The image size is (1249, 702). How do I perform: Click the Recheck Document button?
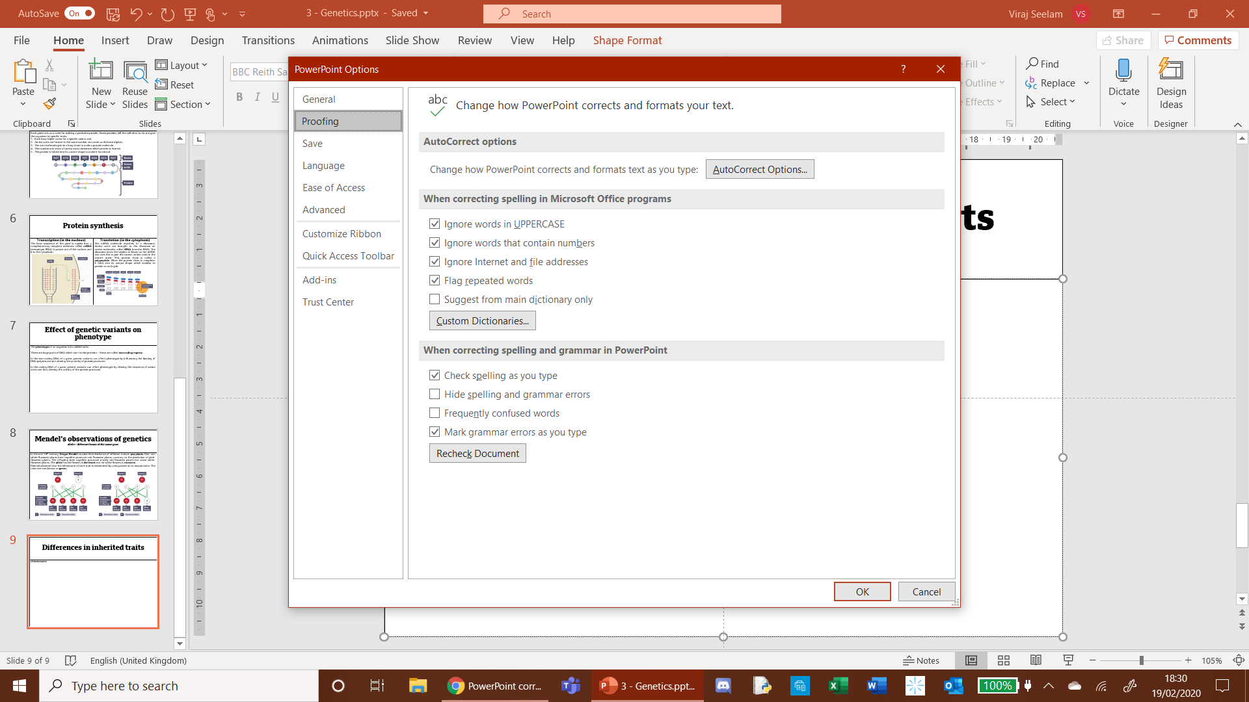[477, 453]
